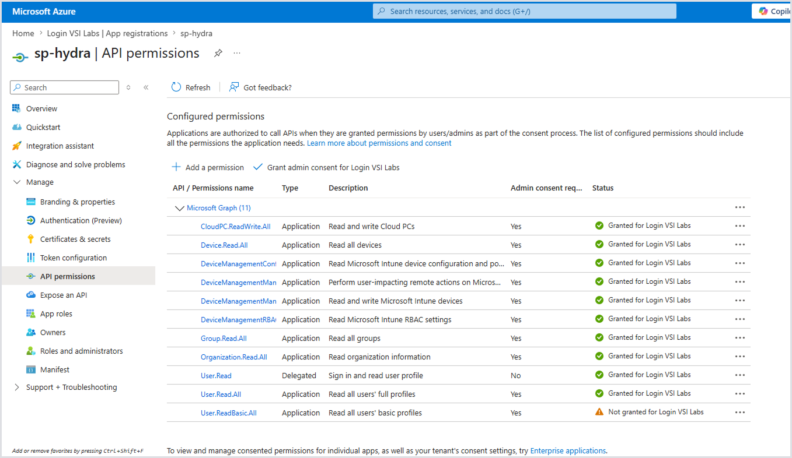The height and width of the screenshot is (458, 792).
Task: Click the Copilot button in the header
Action: [772, 11]
